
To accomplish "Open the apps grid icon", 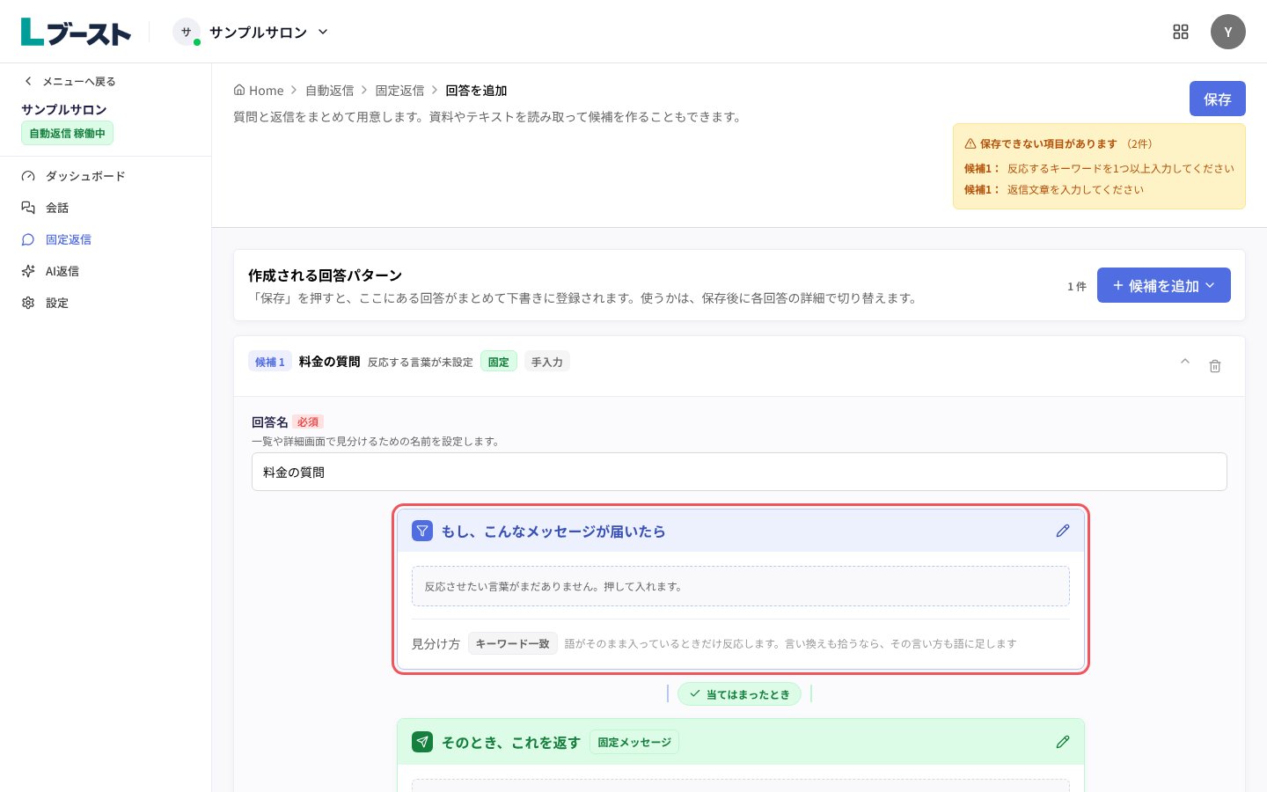I will (x=1181, y=32).
